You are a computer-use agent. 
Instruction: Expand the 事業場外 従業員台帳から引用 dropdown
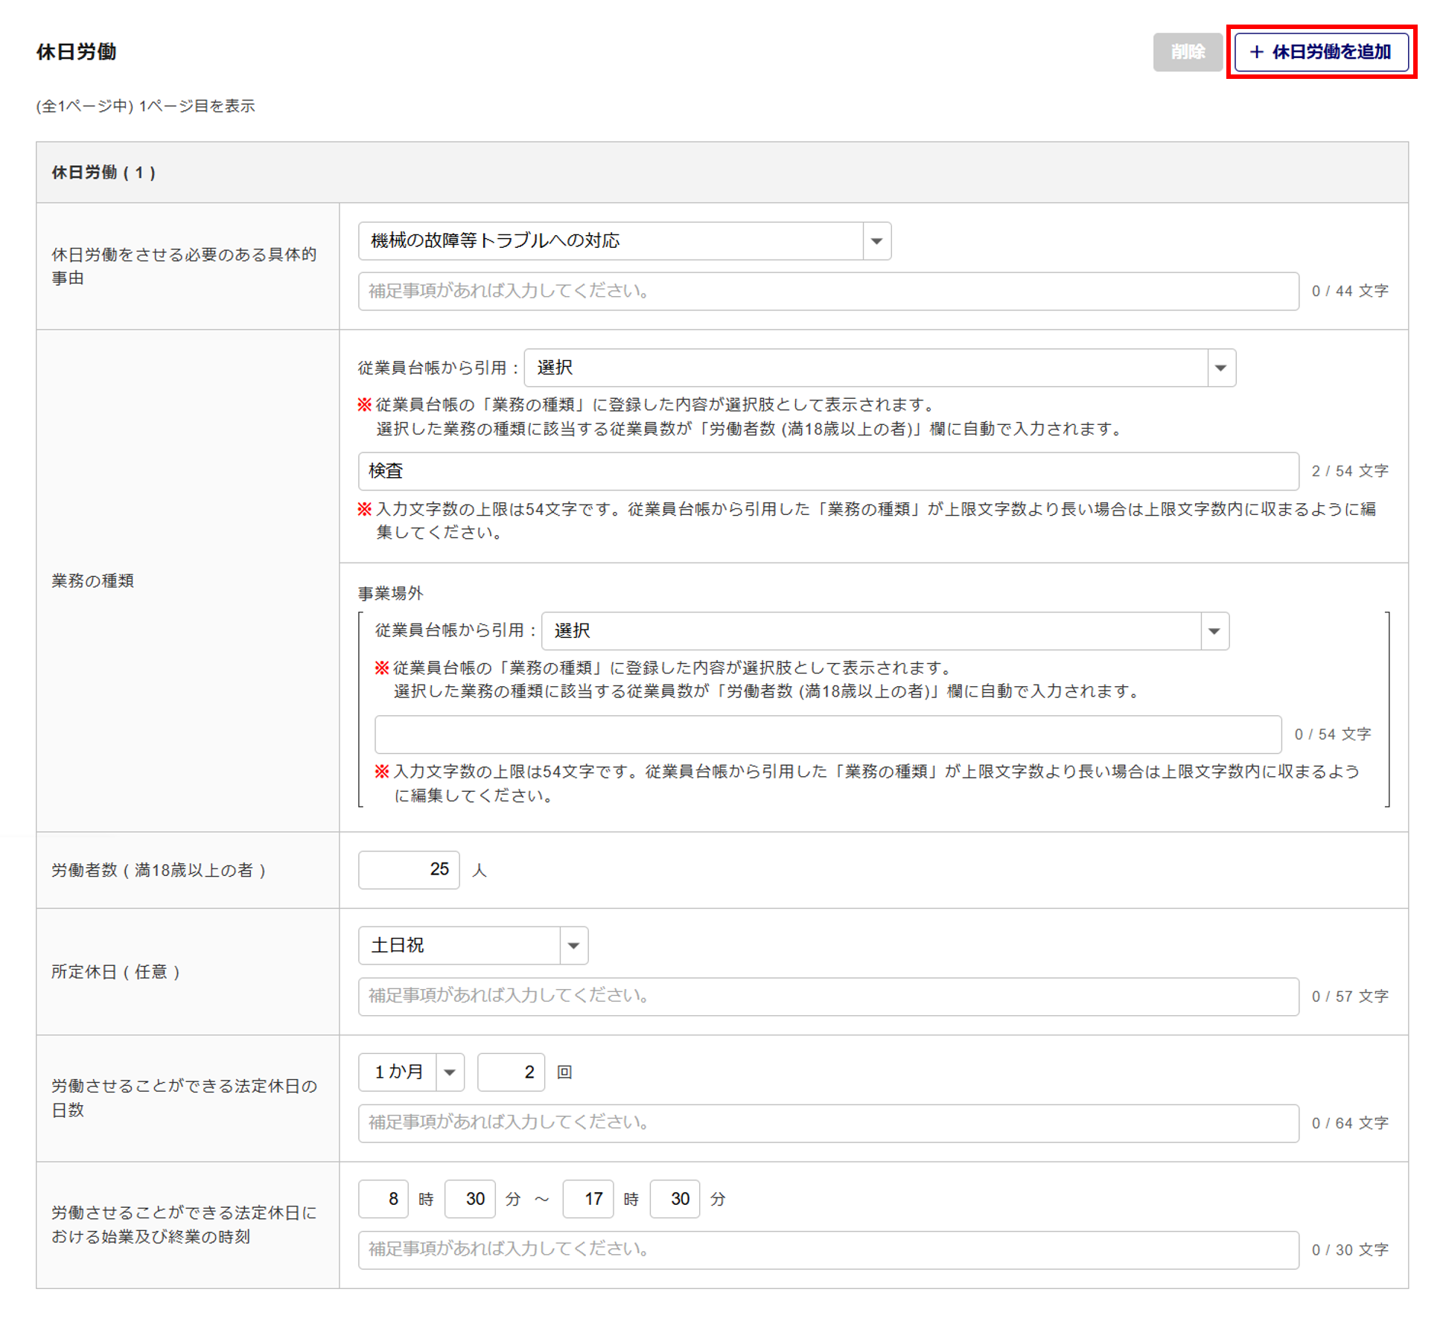tap(884, 632)
